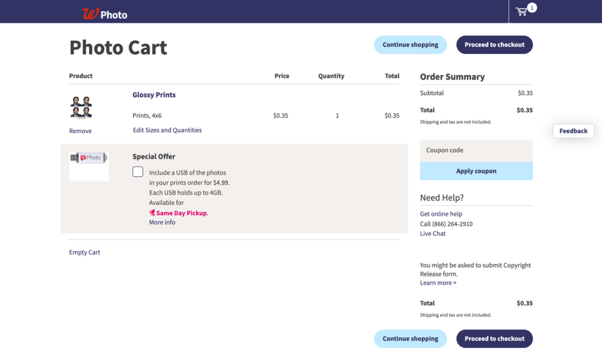Open the shopping cart icon
This screenshot has height=357, width=602.
pos(522,12)
